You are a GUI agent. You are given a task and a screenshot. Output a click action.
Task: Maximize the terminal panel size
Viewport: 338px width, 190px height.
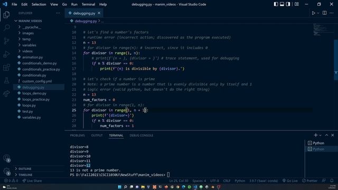(x=326, y=135)
